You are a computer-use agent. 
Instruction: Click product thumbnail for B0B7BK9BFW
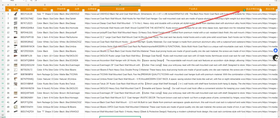tap(16, 74)
